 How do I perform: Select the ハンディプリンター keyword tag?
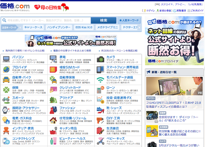59,27
